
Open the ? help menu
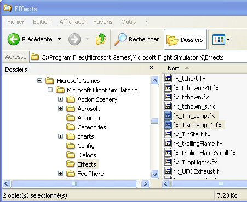146,22
